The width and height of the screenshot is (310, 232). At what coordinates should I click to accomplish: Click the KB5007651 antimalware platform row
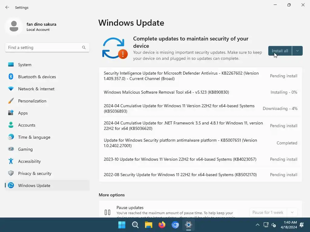point(200,143)
